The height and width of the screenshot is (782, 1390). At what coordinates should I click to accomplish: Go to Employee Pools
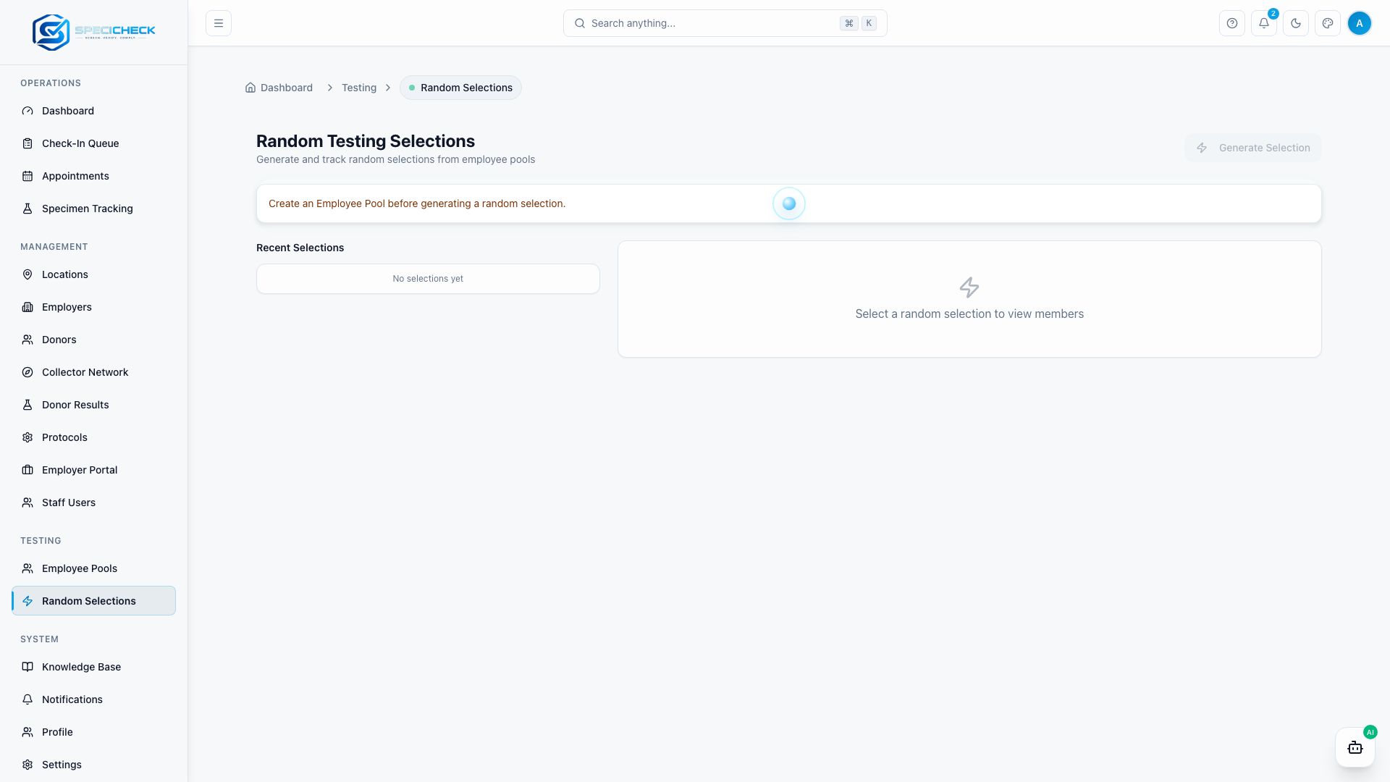[94, 568]
